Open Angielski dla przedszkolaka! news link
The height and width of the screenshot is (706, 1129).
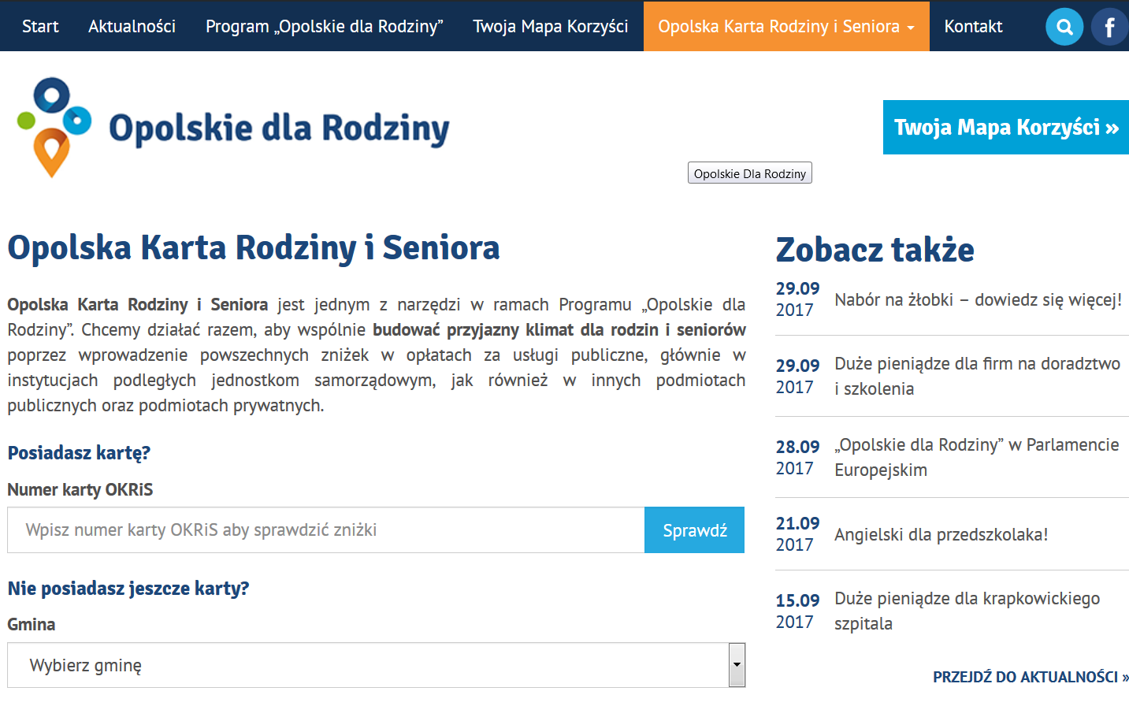coord(941,534)
